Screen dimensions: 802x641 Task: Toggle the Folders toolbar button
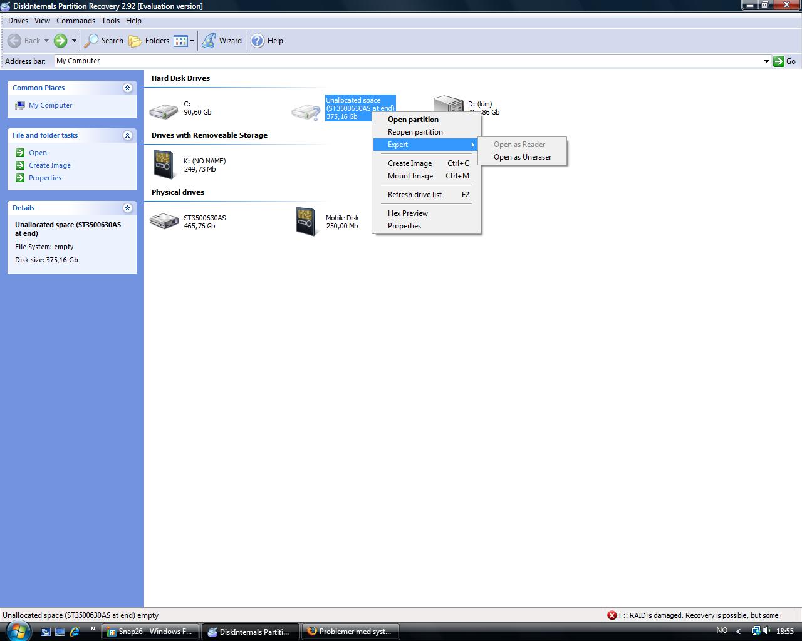149,41
